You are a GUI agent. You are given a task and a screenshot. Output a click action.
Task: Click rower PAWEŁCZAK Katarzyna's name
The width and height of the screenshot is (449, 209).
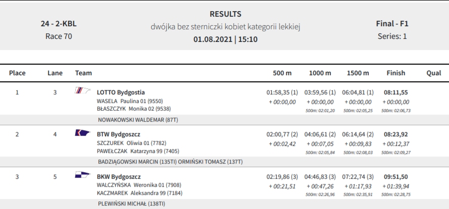(138, 151)
